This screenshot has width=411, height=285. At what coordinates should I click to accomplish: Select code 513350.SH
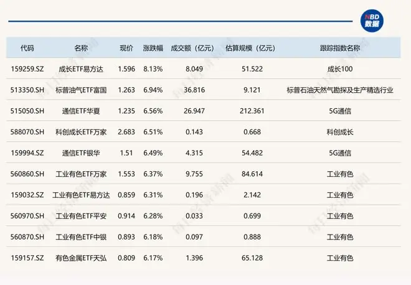(27, 90)
